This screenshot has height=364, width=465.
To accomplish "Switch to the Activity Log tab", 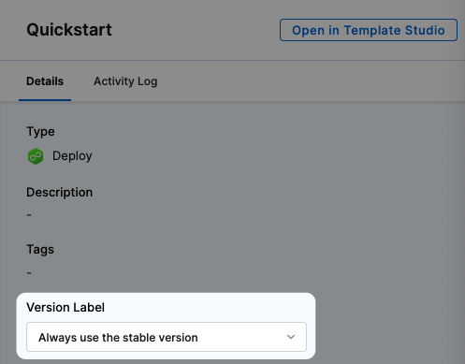I will click(x=125, y=81).
